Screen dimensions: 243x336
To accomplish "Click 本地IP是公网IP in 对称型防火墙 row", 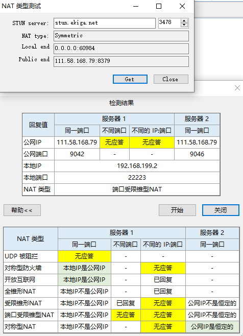I will 84,268.
